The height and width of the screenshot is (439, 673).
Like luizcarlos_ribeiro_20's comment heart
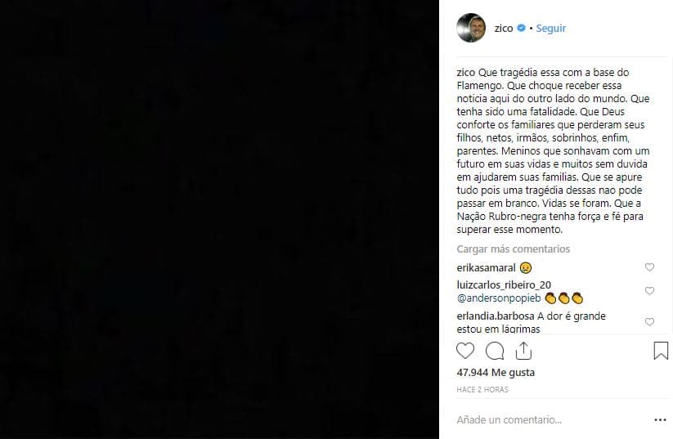649,291
